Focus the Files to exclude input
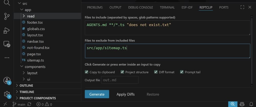Screen dimensions: 256x107 [167, 51]
